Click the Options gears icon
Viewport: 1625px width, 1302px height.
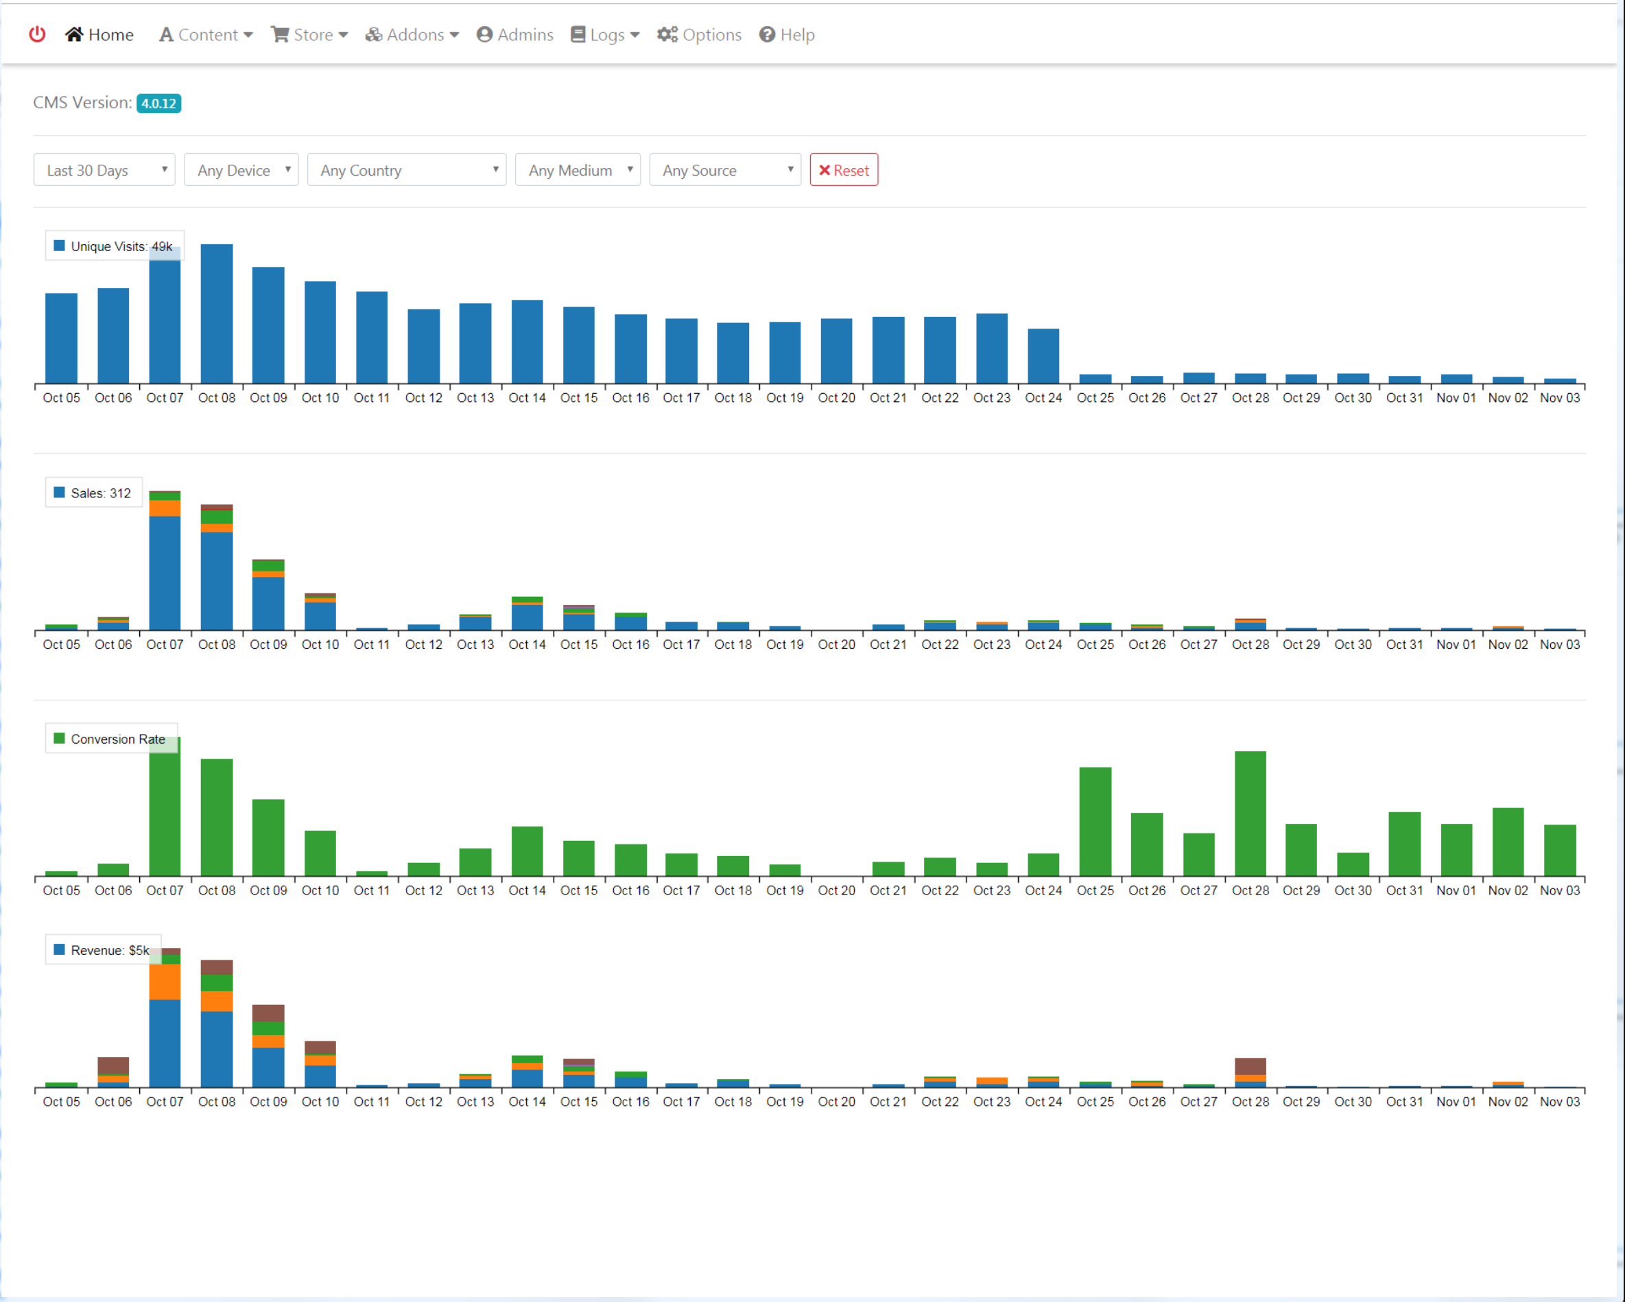click(x=667, y=35)
